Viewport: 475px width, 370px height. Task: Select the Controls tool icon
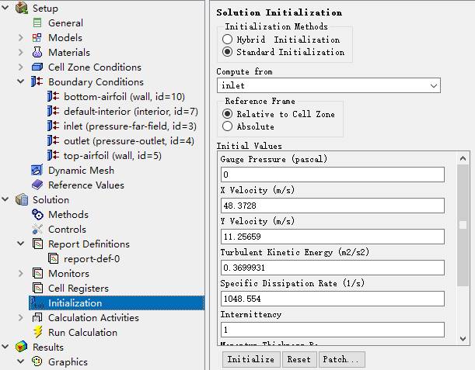[x=37, y=229]
